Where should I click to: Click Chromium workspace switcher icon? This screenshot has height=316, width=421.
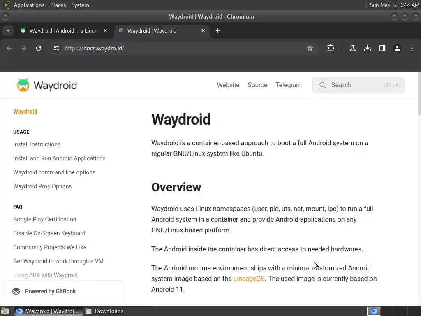pos(374,311)
